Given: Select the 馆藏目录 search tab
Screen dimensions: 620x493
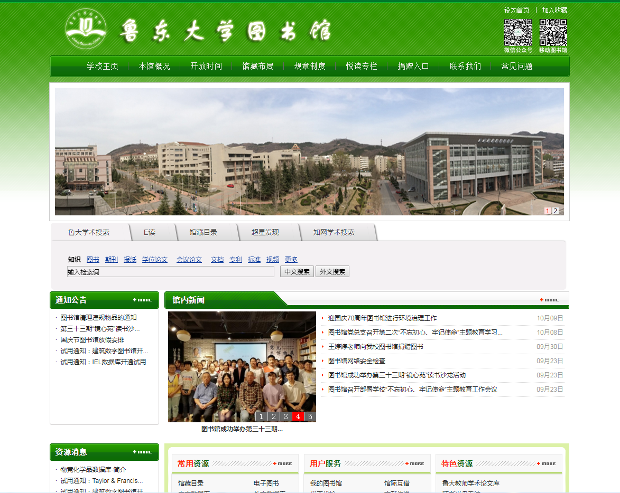Looking at the screenshot, I should (x=203, y=232).
